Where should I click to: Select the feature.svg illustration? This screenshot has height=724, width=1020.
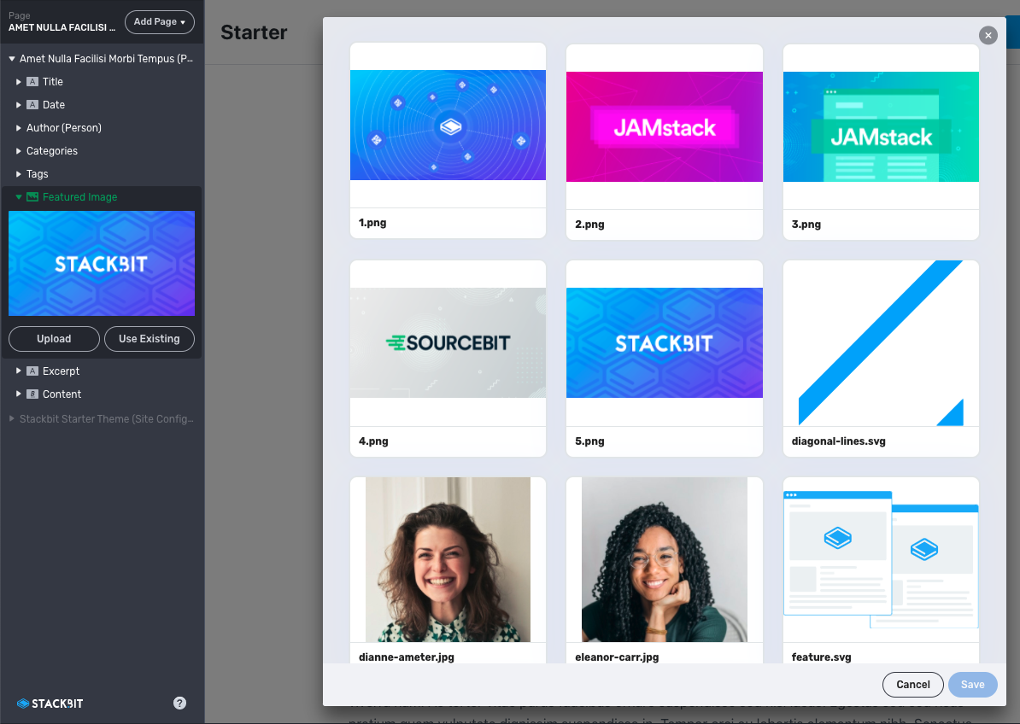click(881, 559)
